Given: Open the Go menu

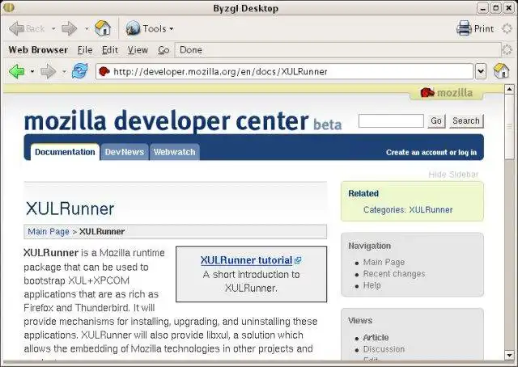Looking at the screenshot, I should click(x=163, y=50).
